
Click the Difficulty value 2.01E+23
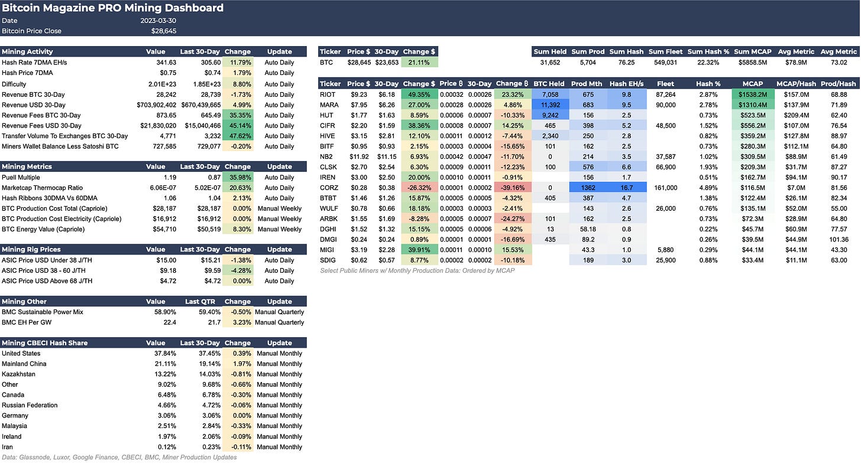coord(161,84)
